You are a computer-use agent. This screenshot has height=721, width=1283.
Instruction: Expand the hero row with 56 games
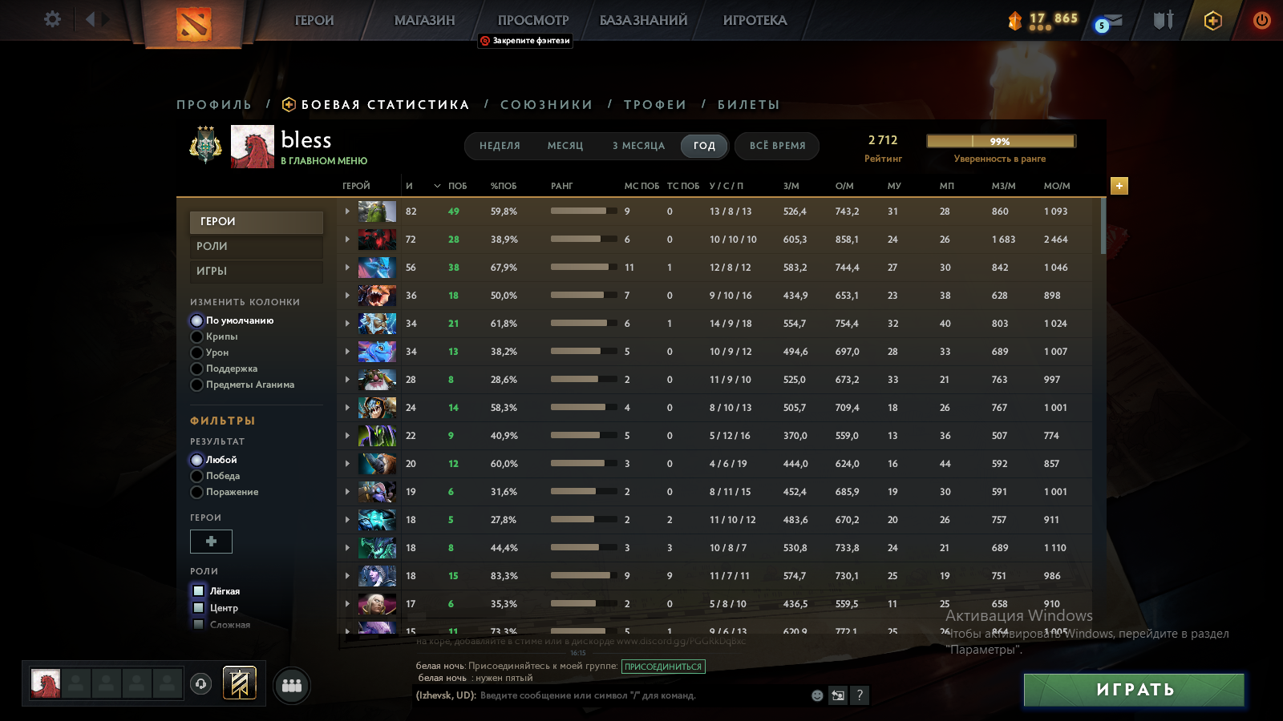347,268
